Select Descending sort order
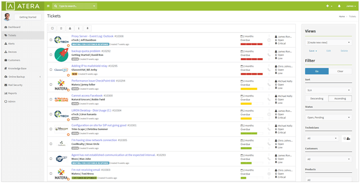The image size is (360, 183). [x=317, y=99]
